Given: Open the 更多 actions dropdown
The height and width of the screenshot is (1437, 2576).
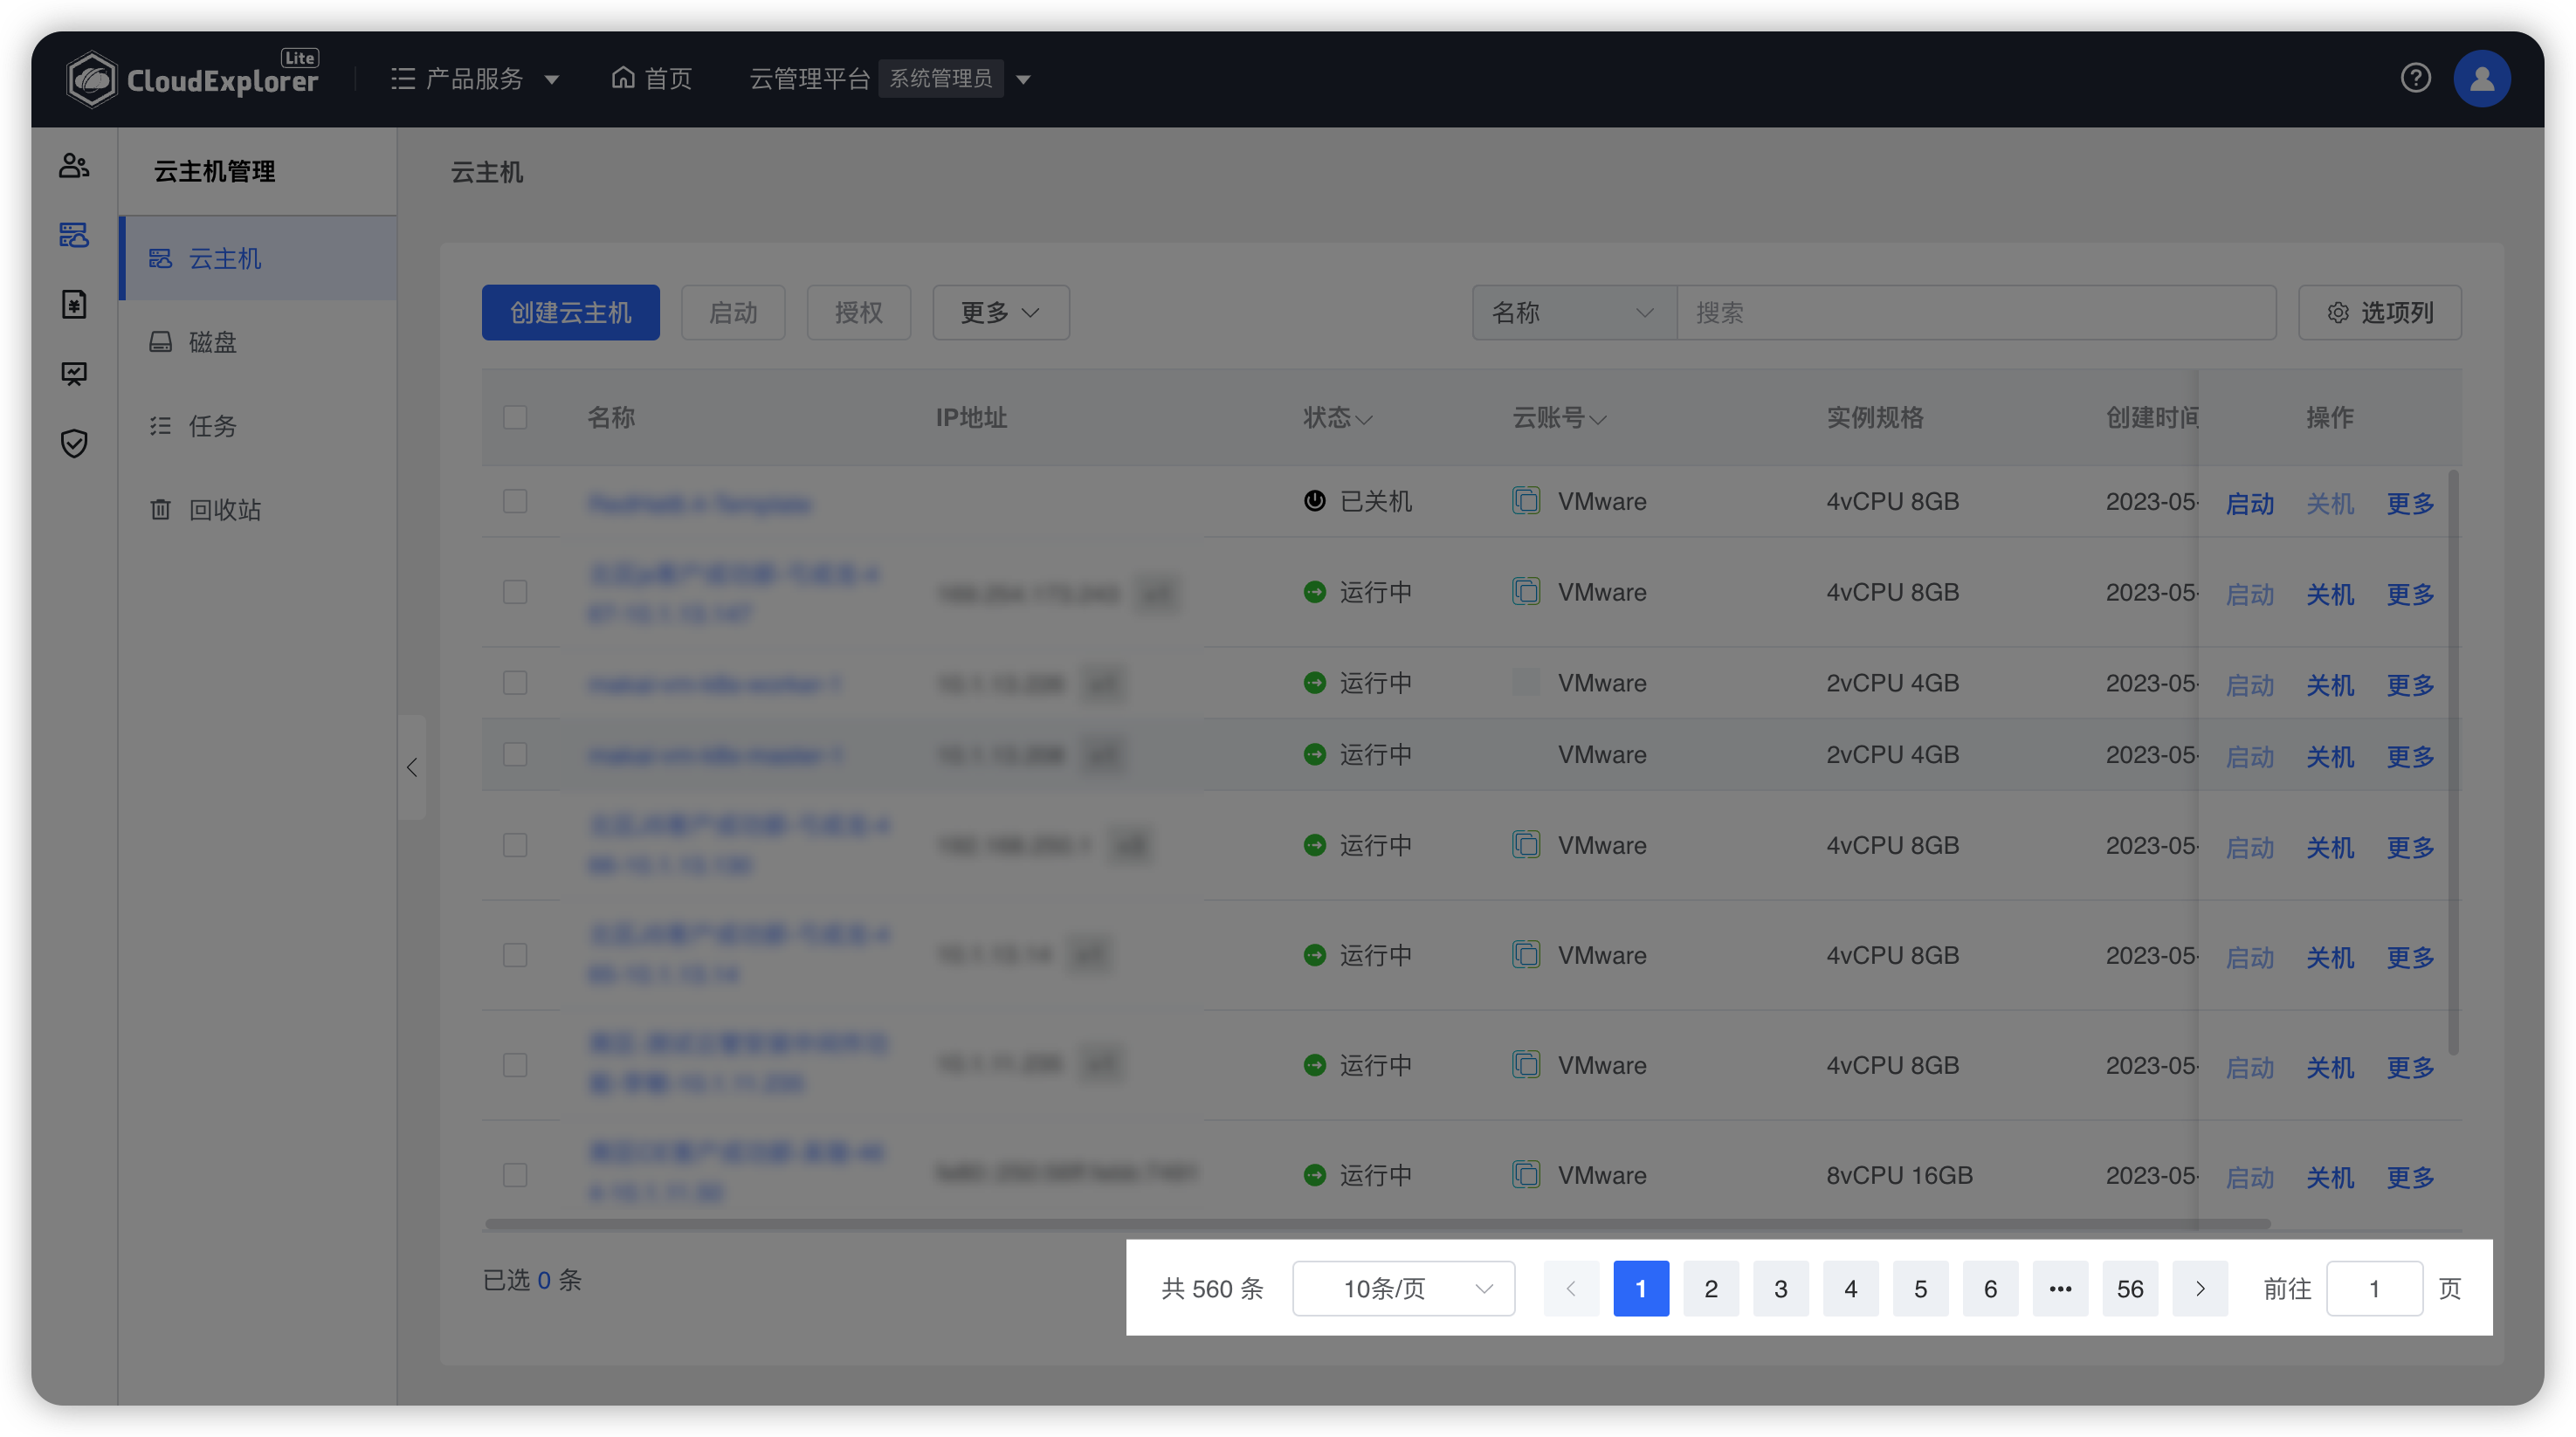Looking at the screenshot, I should (x=1000, y=312).
